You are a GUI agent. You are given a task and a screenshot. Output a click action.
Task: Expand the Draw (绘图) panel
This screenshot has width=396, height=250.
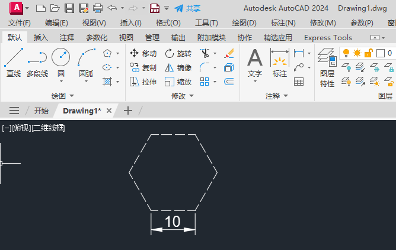point(62,96)
